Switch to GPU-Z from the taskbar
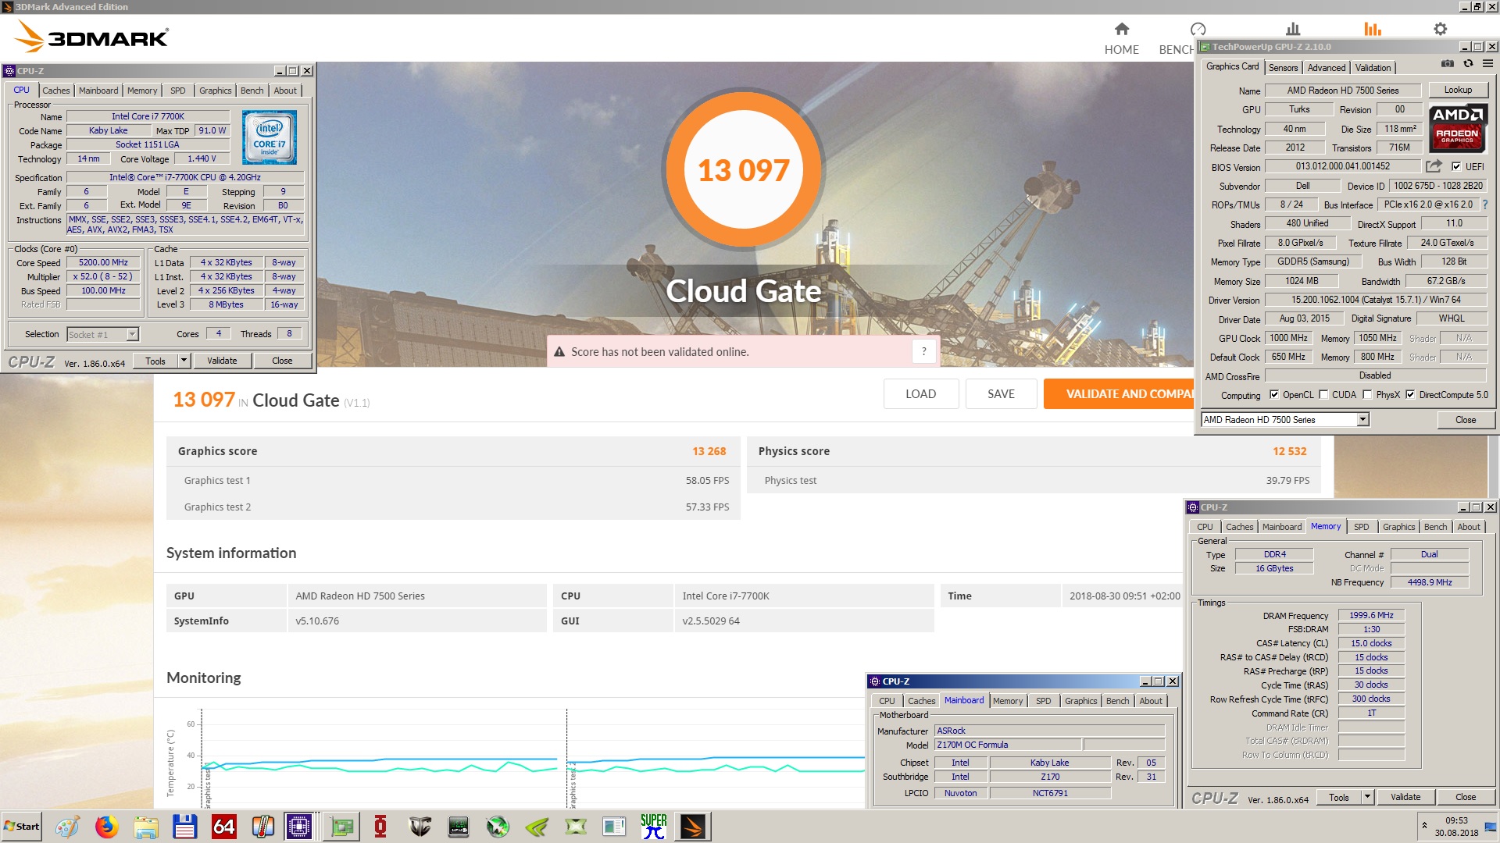1500x843 pixels. click(341, 827)
